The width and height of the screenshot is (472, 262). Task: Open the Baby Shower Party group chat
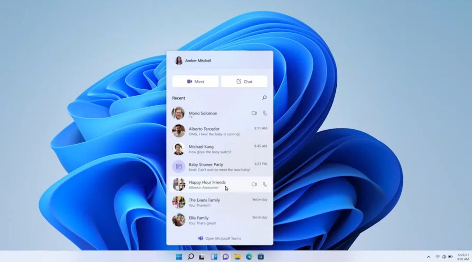pos(214,166)
